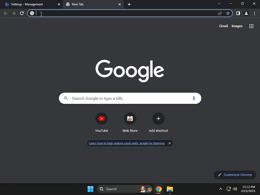Restore down the Chrome window

point(242,4)
